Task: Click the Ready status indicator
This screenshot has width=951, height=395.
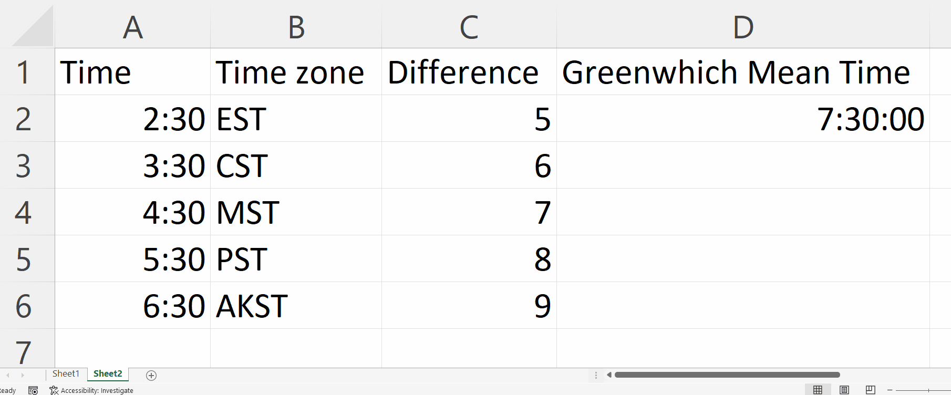Action: pyautogui.click(x=7, y=390)
